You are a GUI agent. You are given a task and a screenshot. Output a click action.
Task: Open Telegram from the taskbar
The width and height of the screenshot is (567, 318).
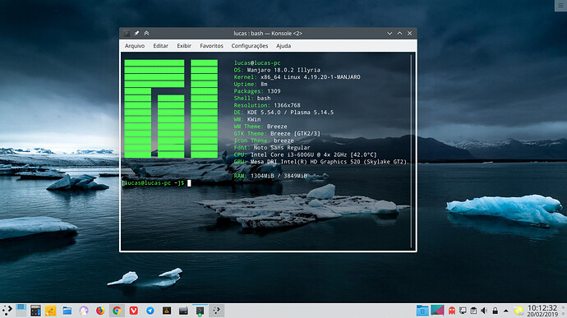point(150,311)
